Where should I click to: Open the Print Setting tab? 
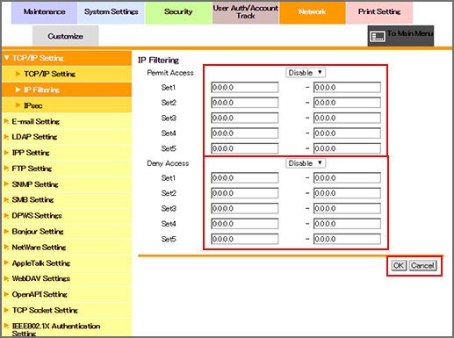[x=379, y=12]
